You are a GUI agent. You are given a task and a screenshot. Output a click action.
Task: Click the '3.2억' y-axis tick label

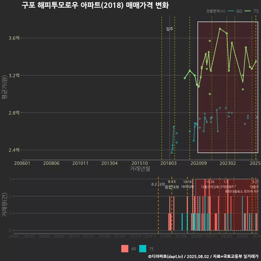(x=14, y=75)
